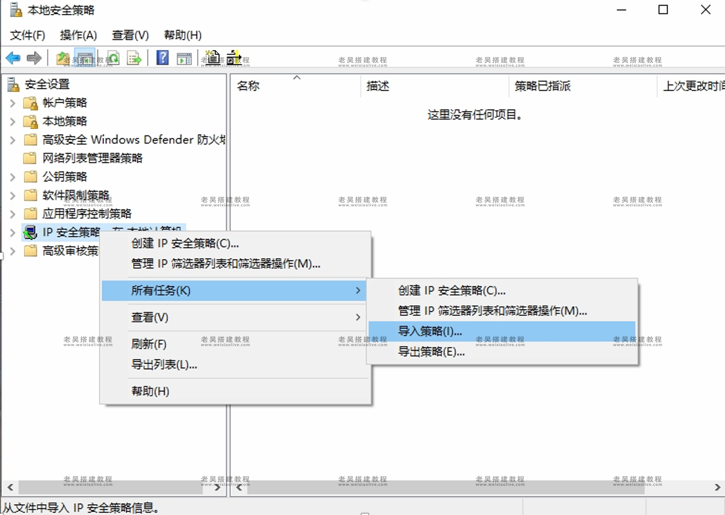Collapse the 公钥策略 tree node

pos(12,177)
